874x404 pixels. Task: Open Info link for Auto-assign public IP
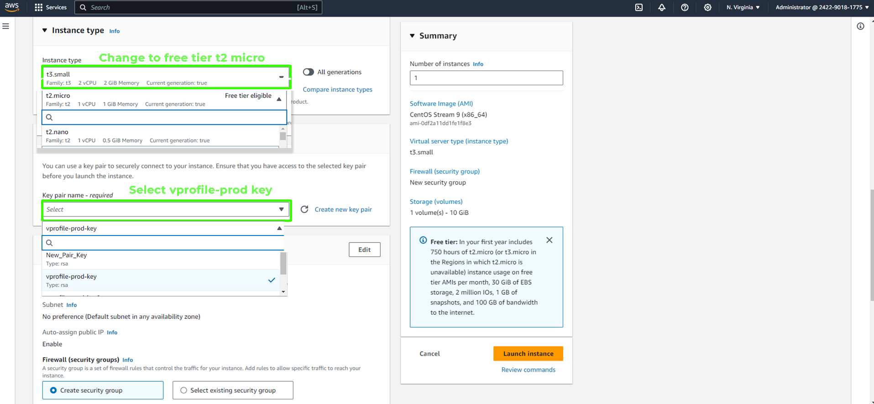(112, 332)
